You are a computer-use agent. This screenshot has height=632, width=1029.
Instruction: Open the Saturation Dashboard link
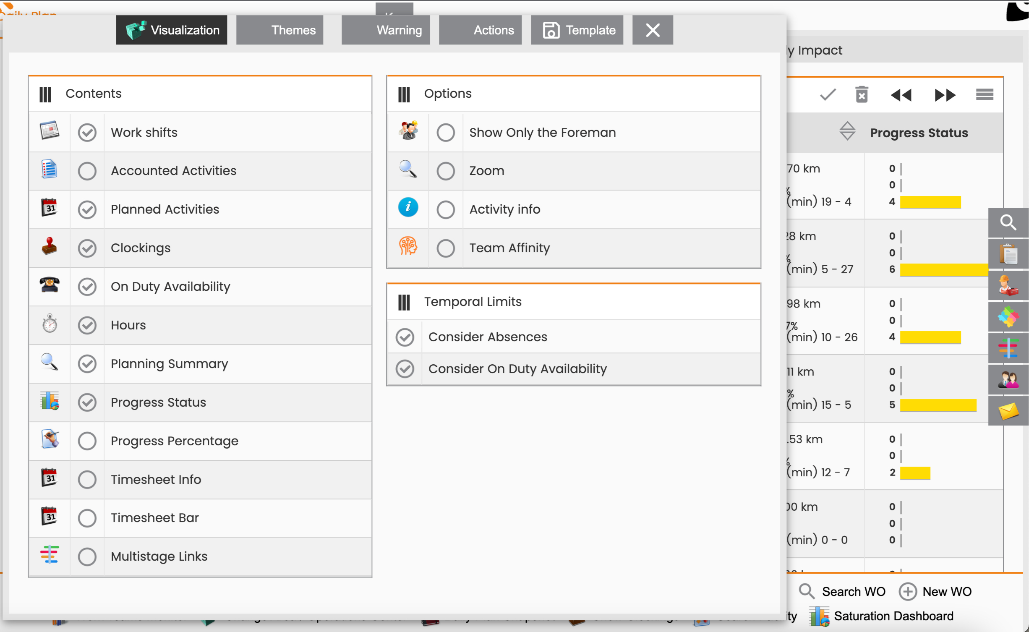point(882,616)
